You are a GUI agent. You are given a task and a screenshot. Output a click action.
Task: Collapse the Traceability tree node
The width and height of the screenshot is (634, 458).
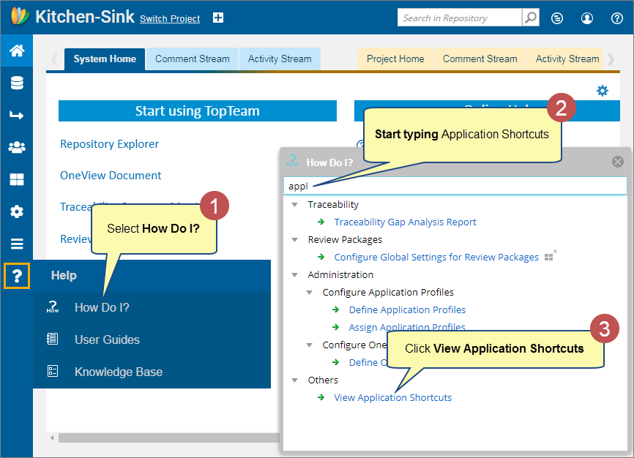coord(295,205)
